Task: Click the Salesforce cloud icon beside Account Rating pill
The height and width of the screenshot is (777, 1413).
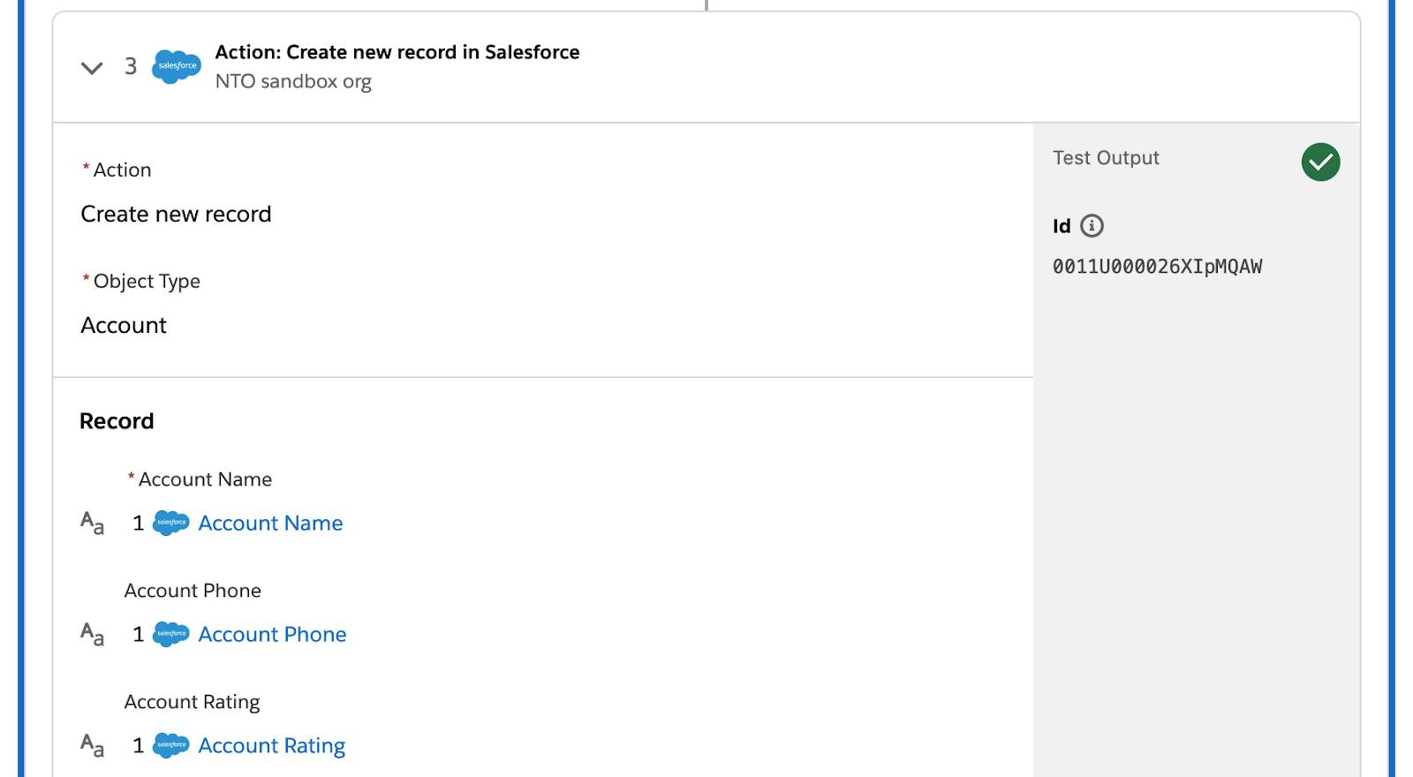Action: pos(171,745)
